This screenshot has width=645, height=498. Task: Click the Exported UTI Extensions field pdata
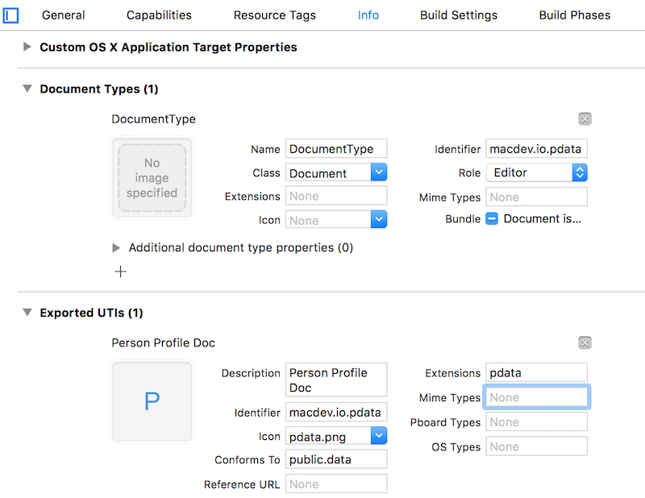[535, 372]
